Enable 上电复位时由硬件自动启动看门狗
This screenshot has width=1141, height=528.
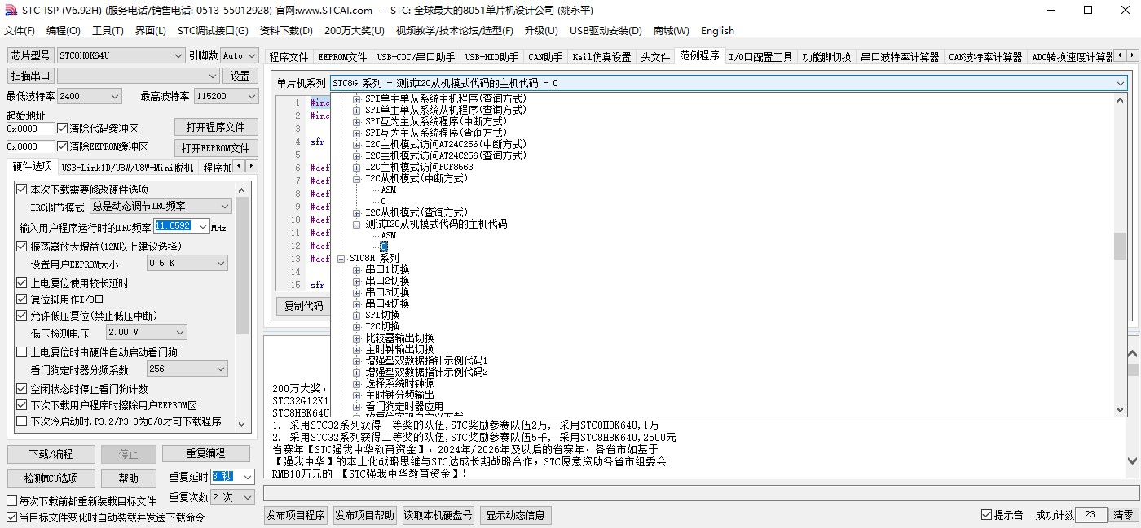coord(22,352)
